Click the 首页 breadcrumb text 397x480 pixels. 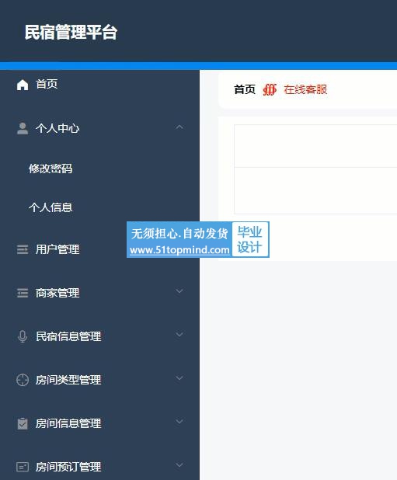(x=245, y=89)
